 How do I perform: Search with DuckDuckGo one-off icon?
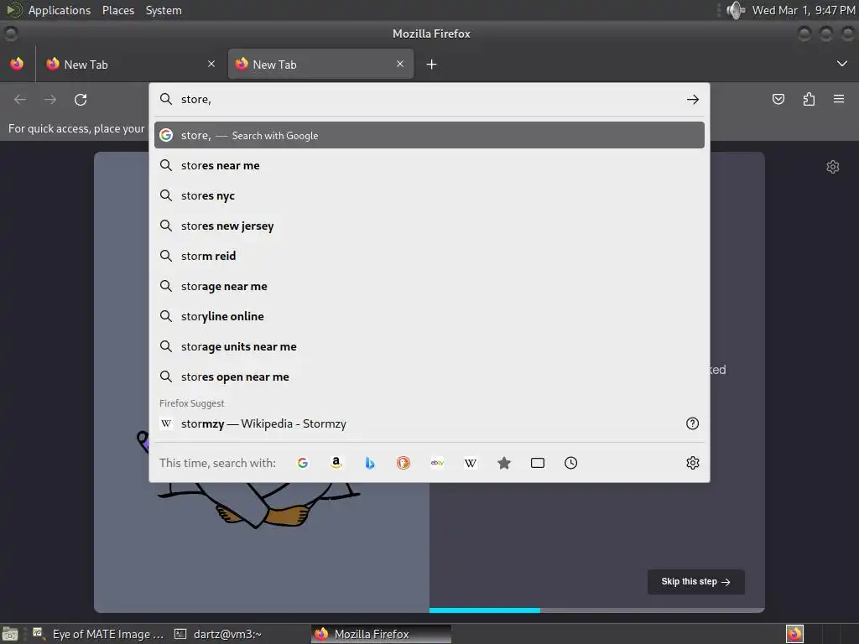403,463
